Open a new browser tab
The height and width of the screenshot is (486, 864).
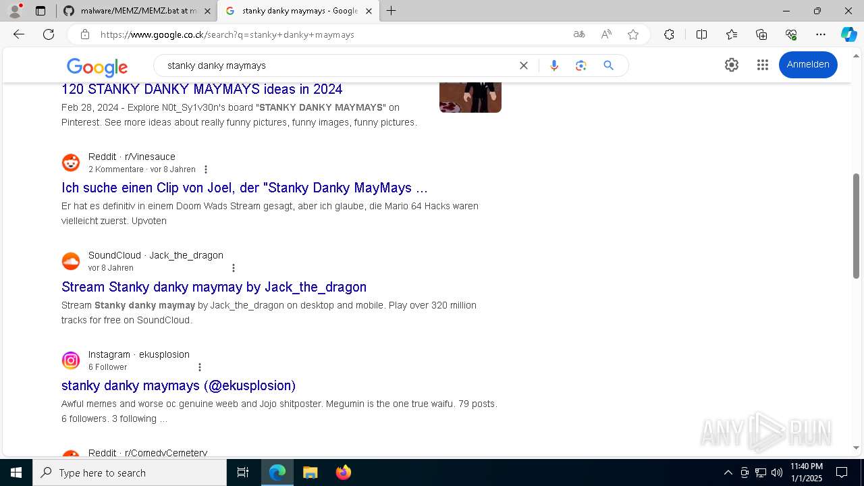coord(391,11)
